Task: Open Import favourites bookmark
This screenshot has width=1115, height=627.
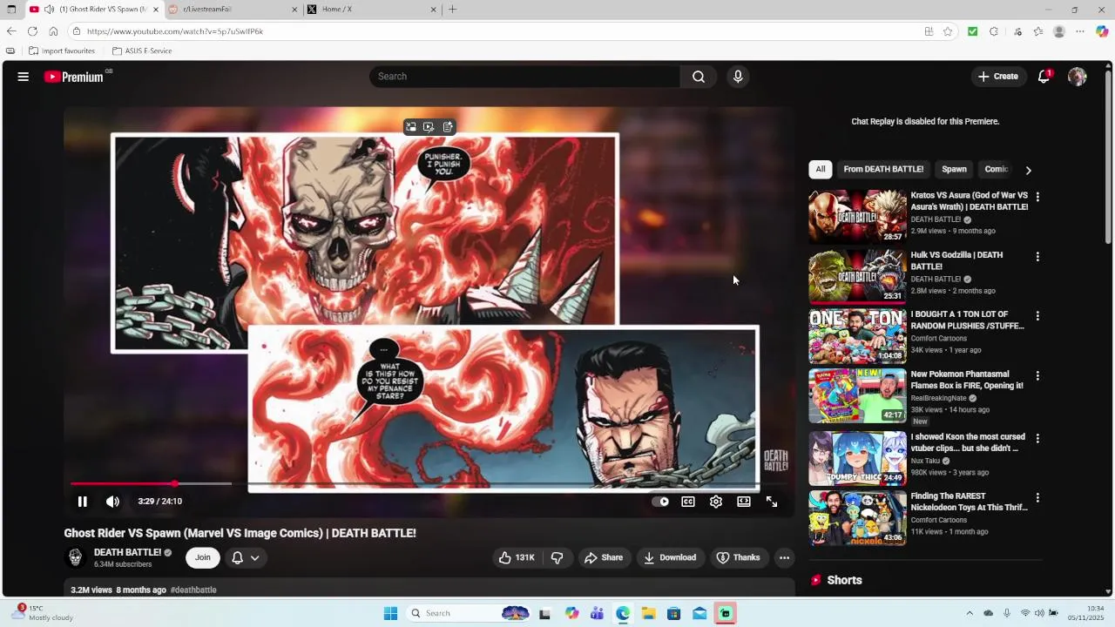Action: tap(62, 51)
